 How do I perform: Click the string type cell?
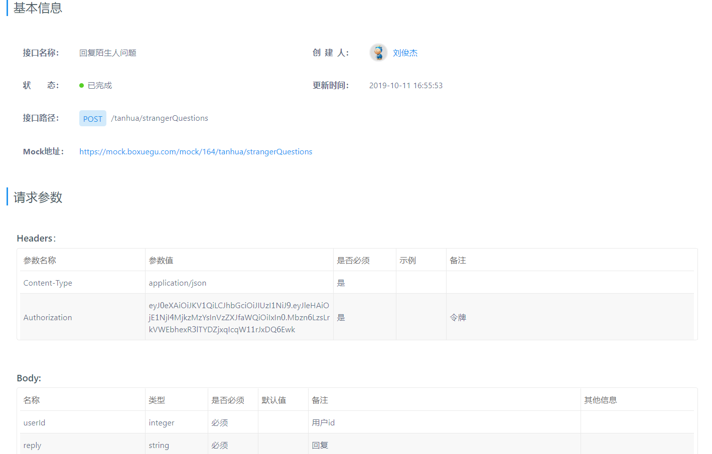pos(177,444)
